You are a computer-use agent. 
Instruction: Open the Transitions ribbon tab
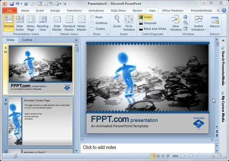pyautogui.click(x=74, y=11)
